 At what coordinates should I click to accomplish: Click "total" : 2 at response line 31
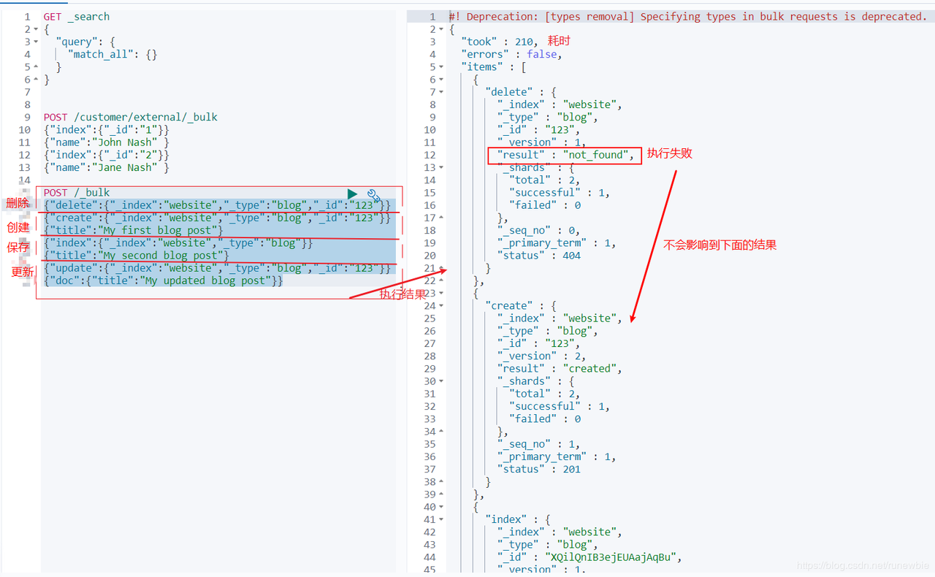click(545, 394)
